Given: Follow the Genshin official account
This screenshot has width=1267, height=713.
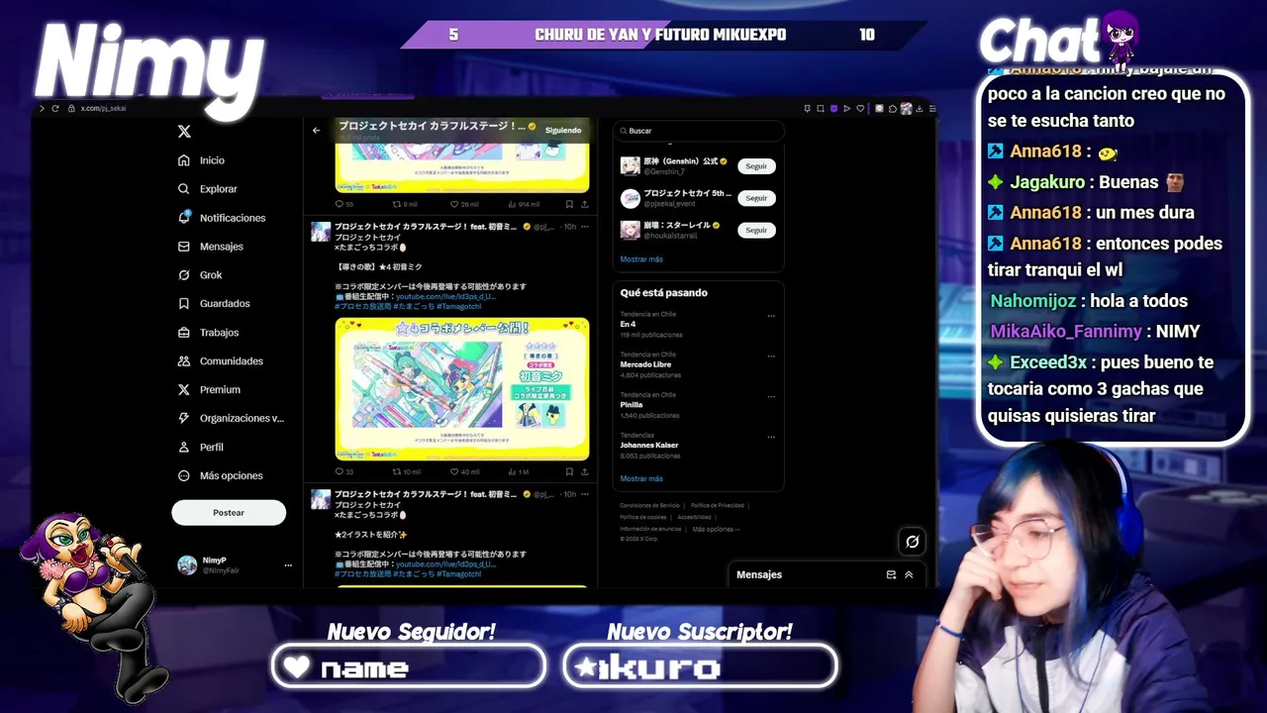Looking at the screenshot, I should coord(756,166).
